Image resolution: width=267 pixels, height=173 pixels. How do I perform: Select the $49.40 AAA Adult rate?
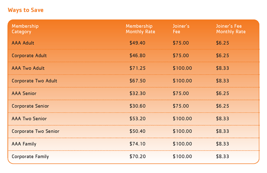pos(138,43)
